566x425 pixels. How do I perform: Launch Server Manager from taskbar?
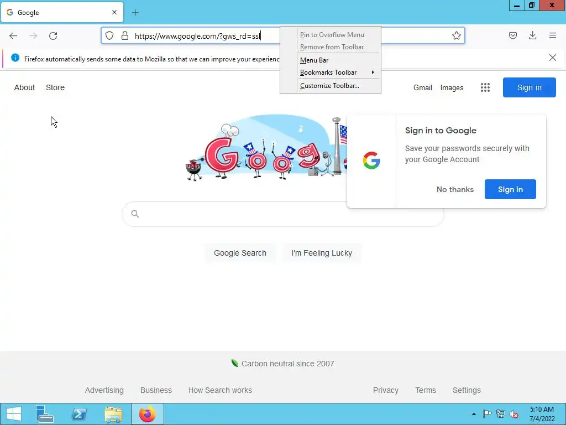click(x=45, y=414)
